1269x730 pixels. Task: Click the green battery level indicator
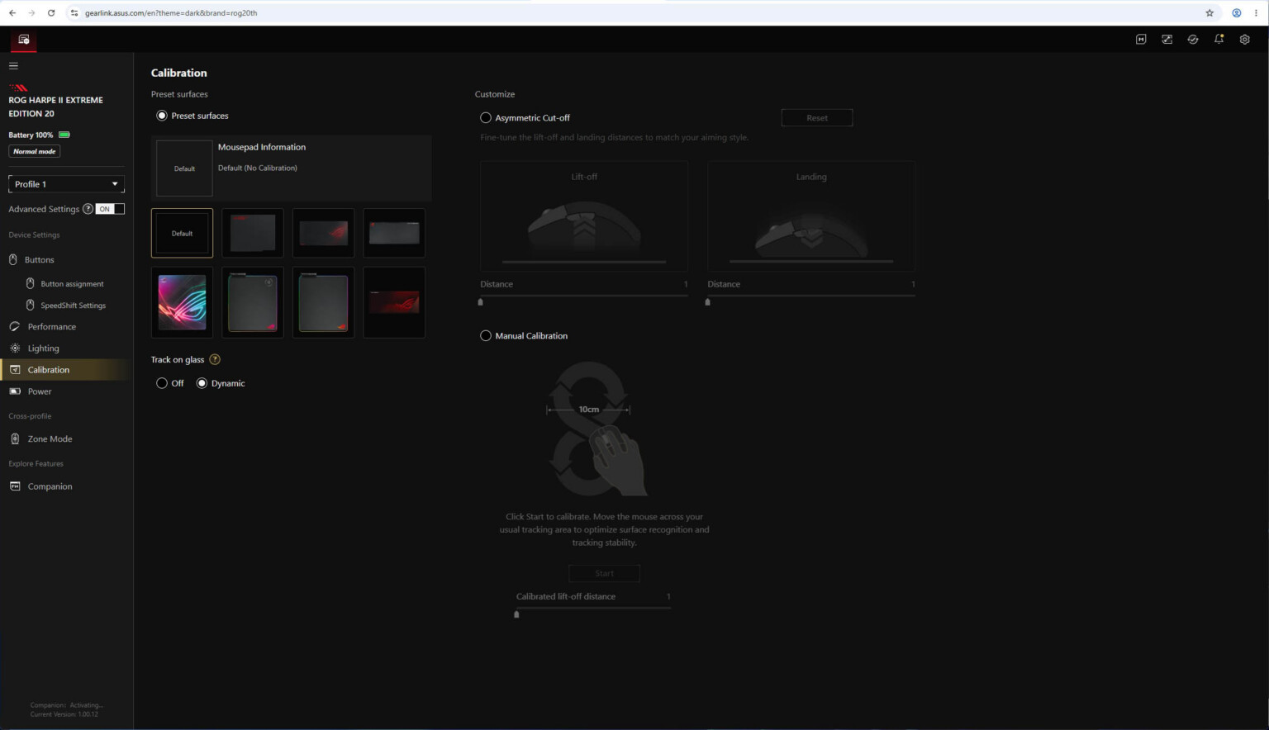tap(64, 135)
